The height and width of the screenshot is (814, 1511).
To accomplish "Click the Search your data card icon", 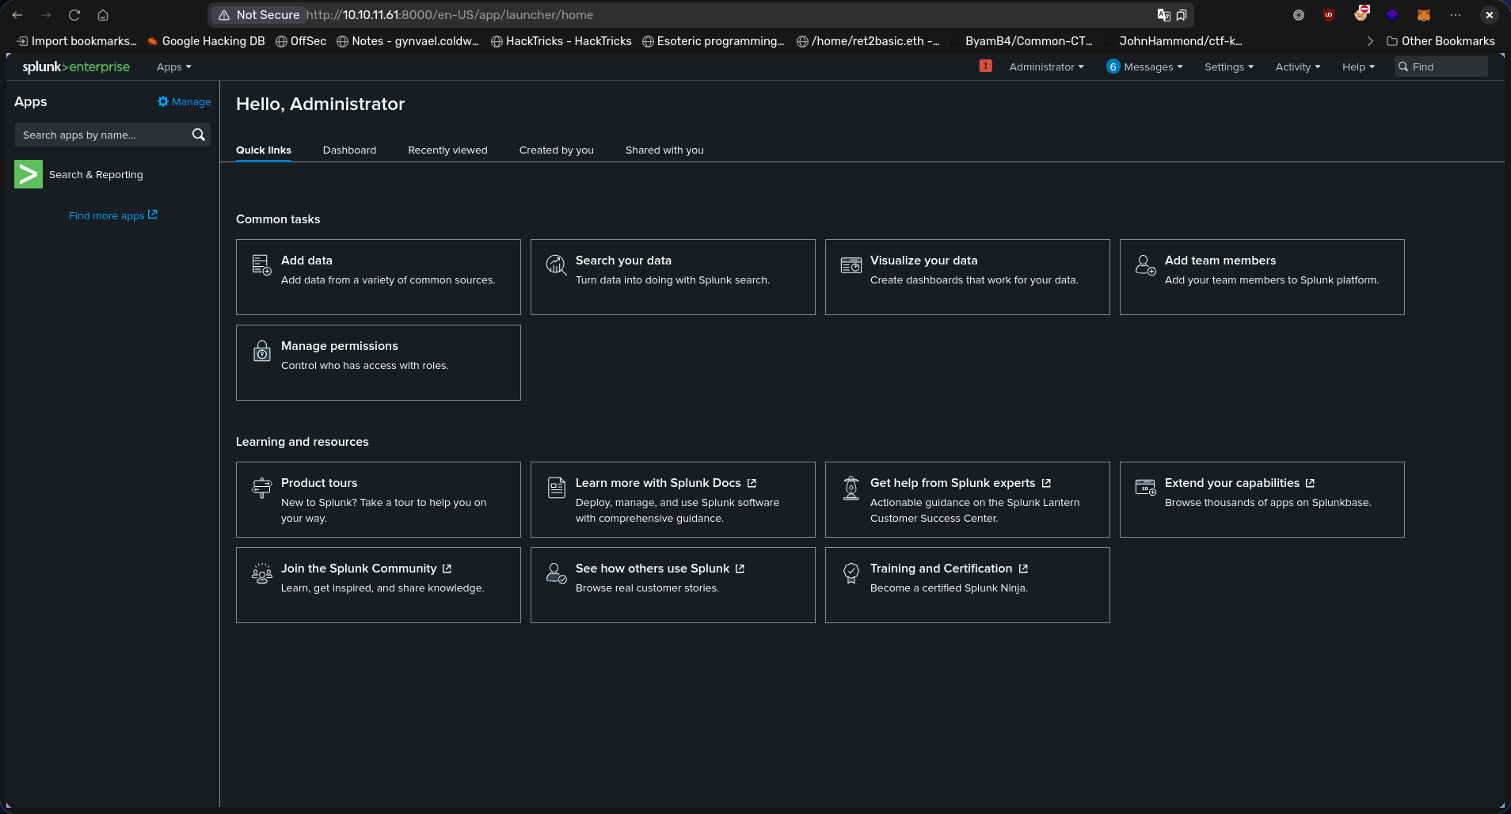I will click(557, 264).
